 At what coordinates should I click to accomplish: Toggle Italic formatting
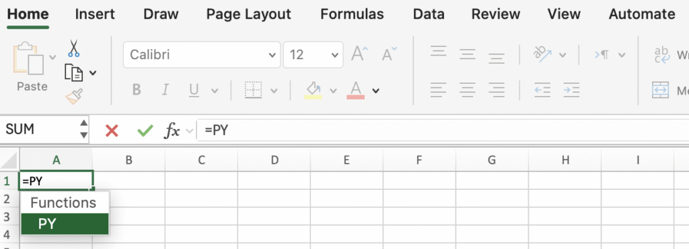[x=166, y=91]
